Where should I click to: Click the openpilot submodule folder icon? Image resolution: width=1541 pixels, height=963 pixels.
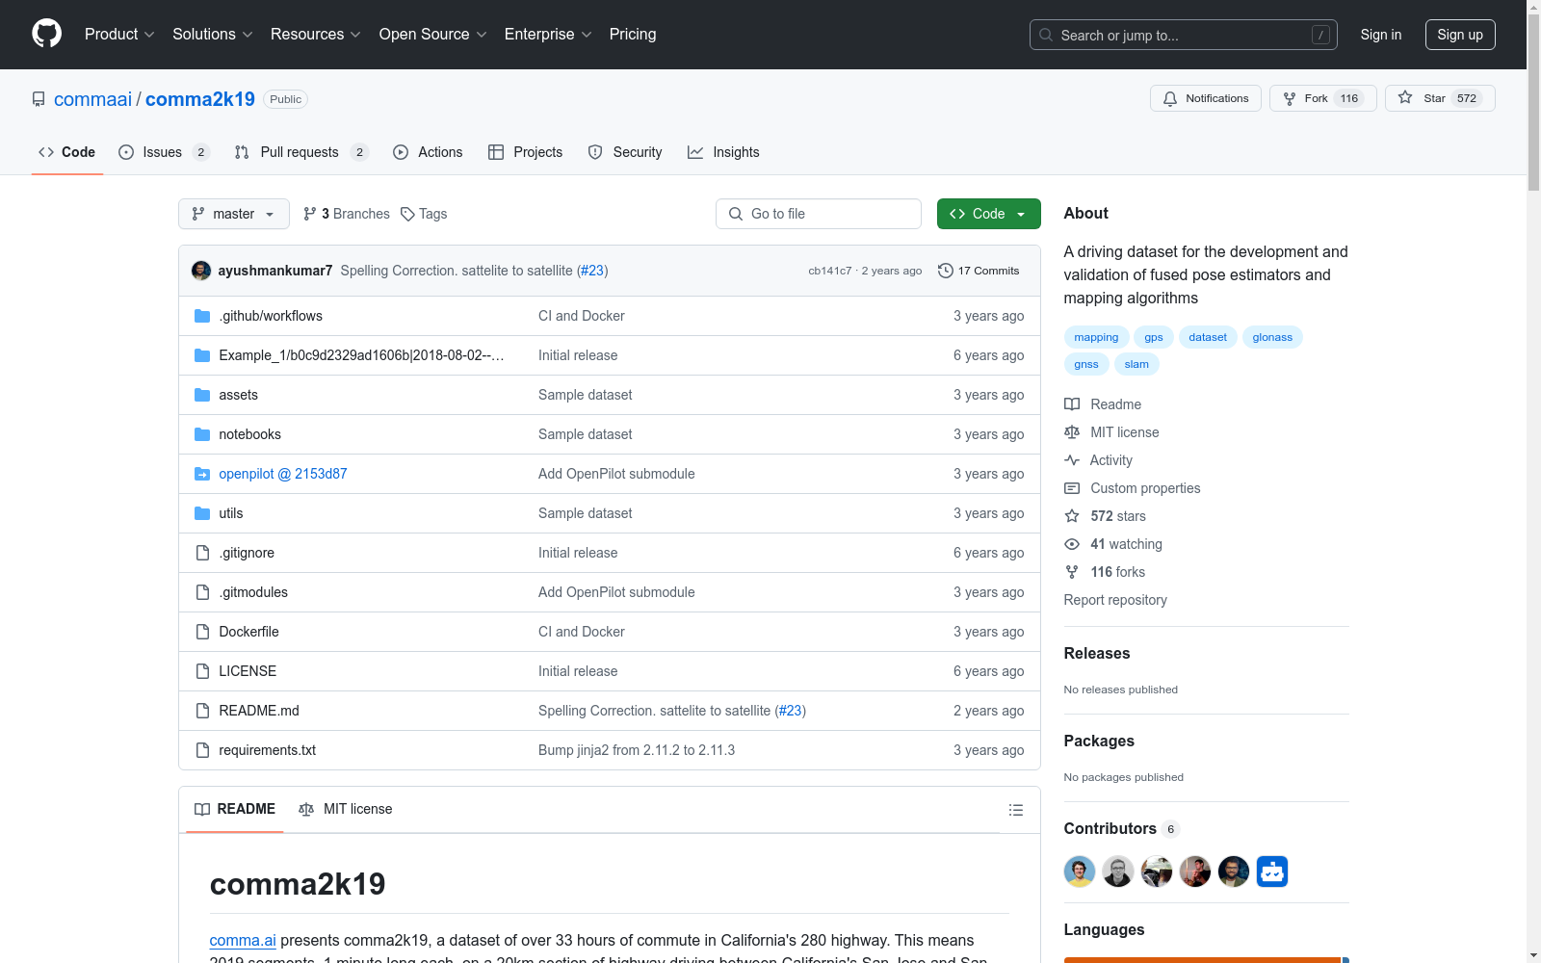click(x=202, y=474)
